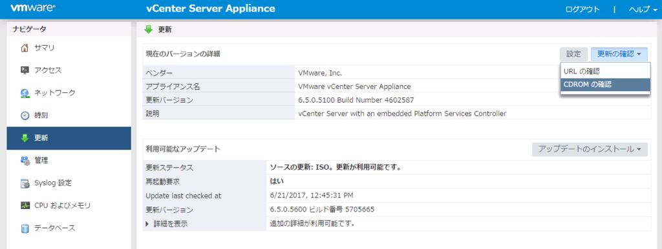Click the 現在のバージョンの詳細 heading
662x249 pixels.
point(183,54)
